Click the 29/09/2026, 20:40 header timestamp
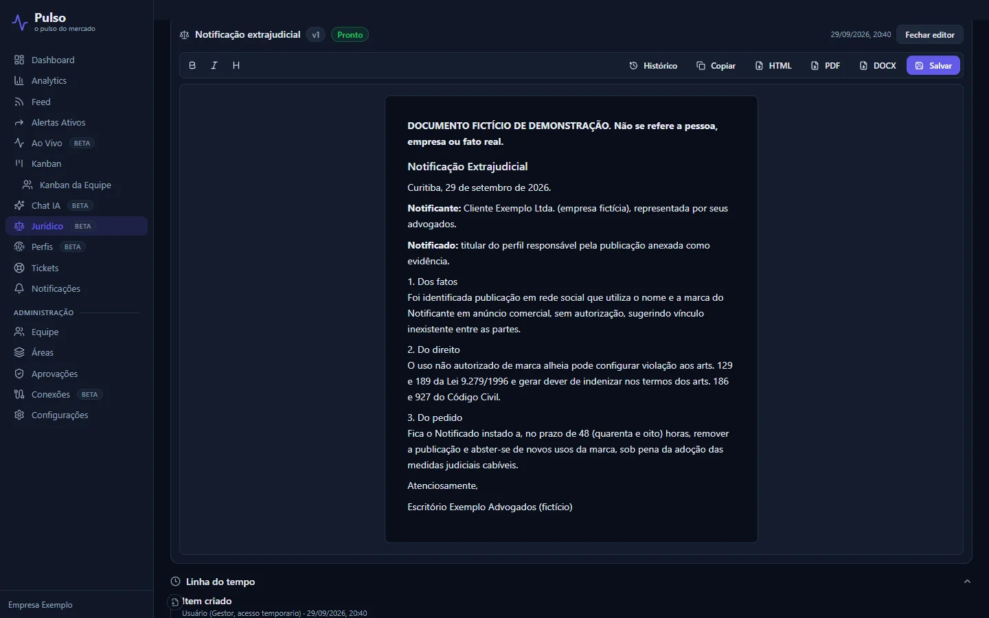The width and height of the screenshot is (989, 618). click(861, 34)
